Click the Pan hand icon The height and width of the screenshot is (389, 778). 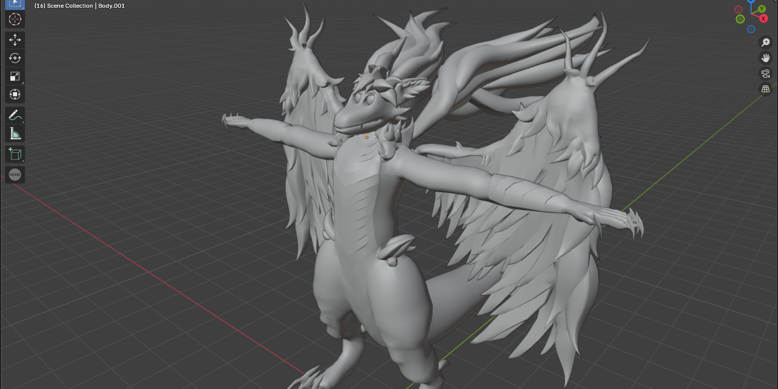(x=766, y=57)
